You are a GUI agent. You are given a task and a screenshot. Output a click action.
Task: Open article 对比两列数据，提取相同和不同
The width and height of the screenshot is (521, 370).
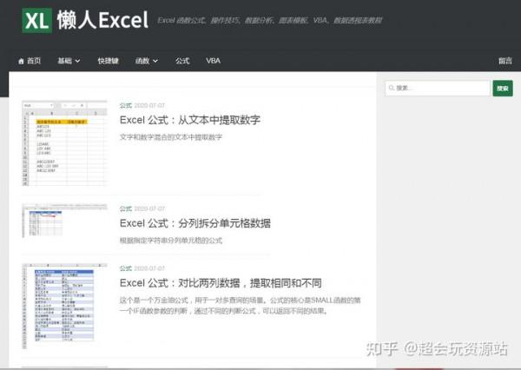pos(221,283)
